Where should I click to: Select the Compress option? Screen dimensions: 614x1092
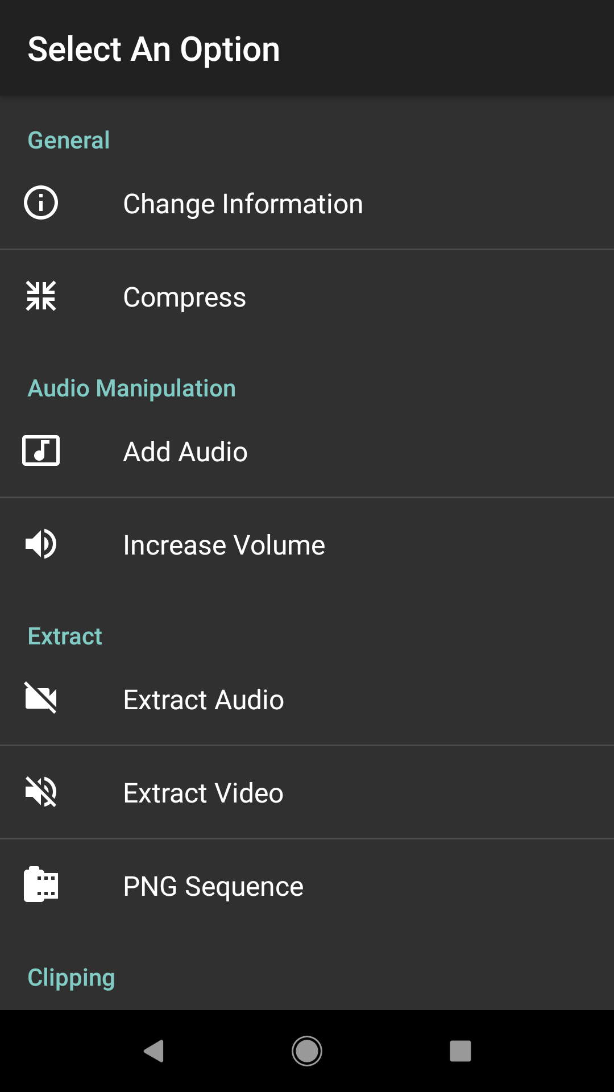tap(307, 296)
